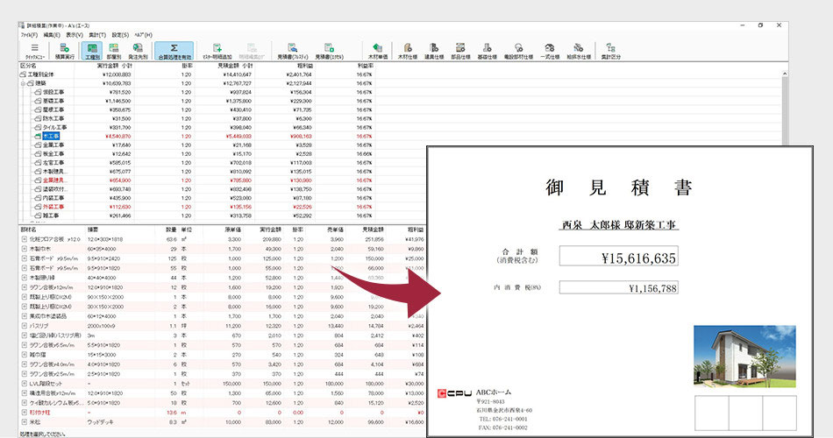
Task: Click the 西泉 太郎様 邸新築工事 heading
Action: [x=618, y=225]
